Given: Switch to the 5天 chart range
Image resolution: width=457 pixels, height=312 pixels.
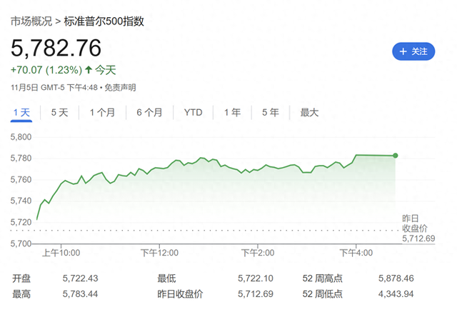Looking at the screenshot, I should (59, 113).
